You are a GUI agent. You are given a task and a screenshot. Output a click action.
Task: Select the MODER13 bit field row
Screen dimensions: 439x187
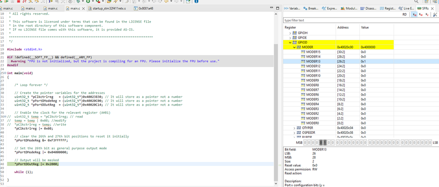tap(313, 61)
